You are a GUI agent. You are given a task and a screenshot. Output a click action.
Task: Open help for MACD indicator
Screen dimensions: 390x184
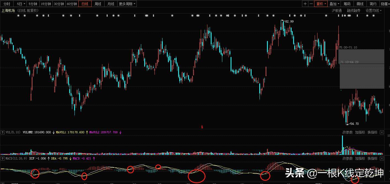(x=3, y=159)
